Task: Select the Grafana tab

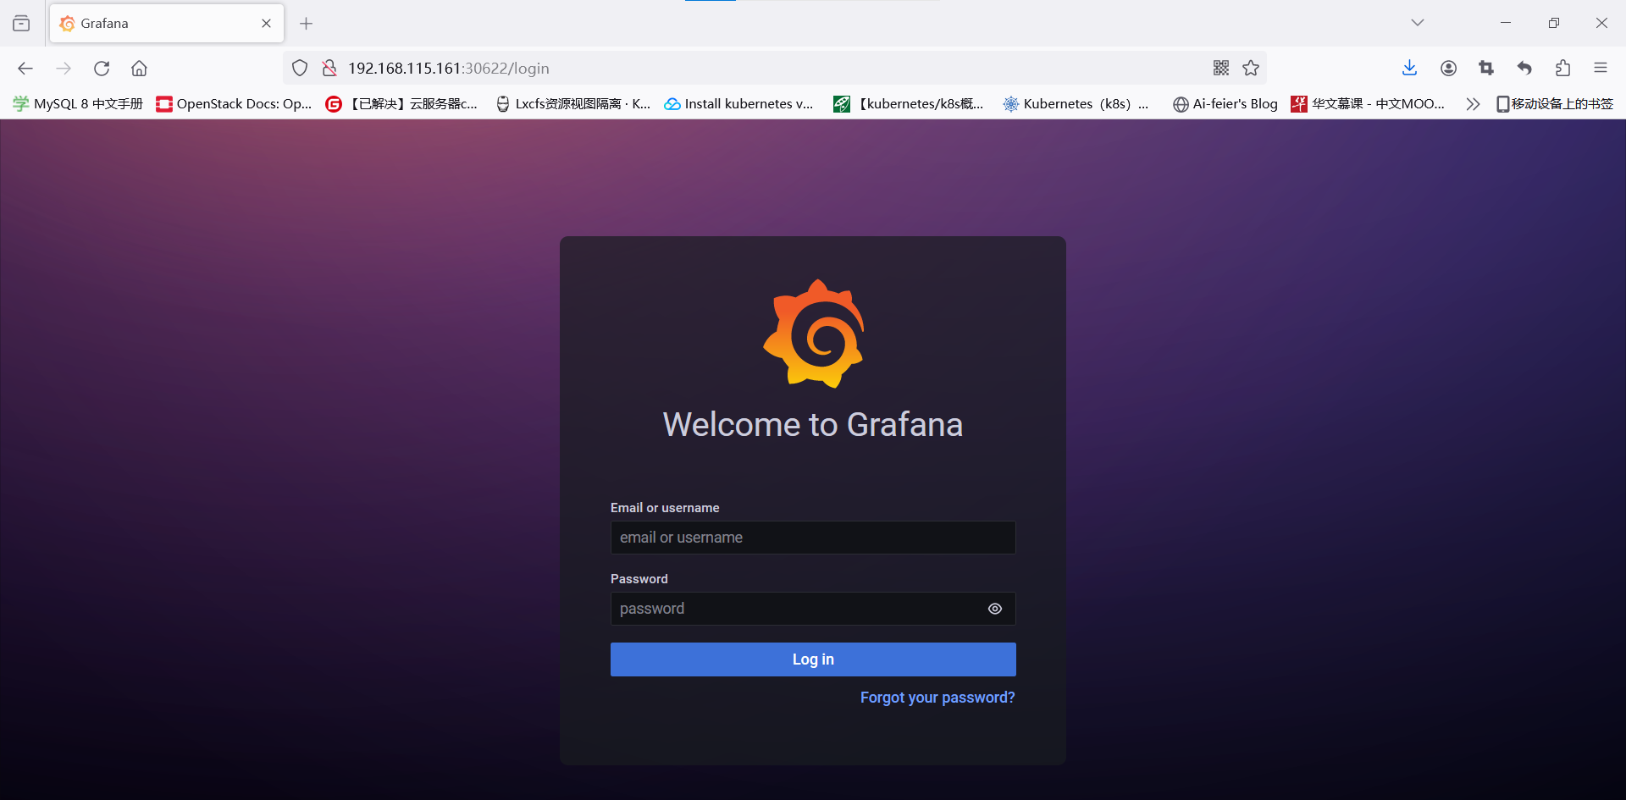Action: click(167, 24)
